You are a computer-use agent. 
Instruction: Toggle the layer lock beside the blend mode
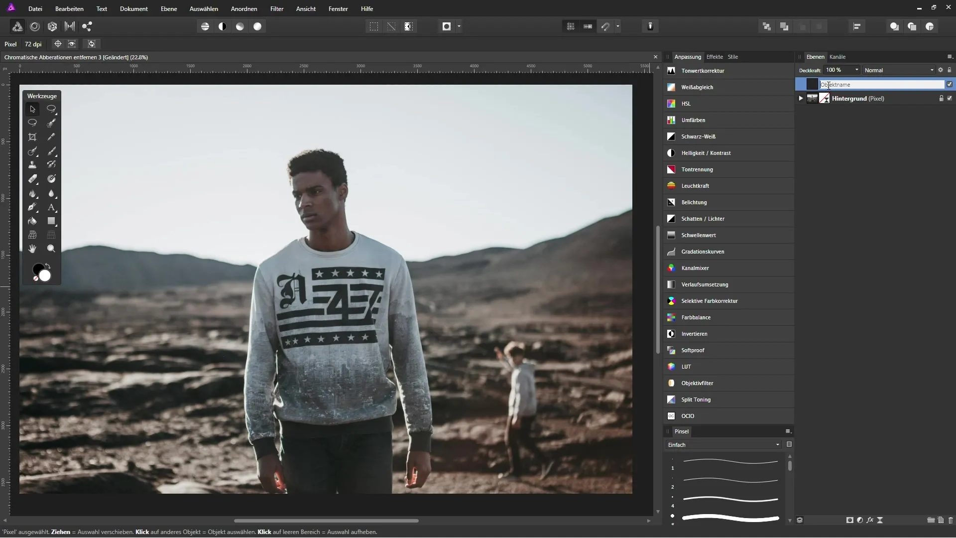point(950,70)
